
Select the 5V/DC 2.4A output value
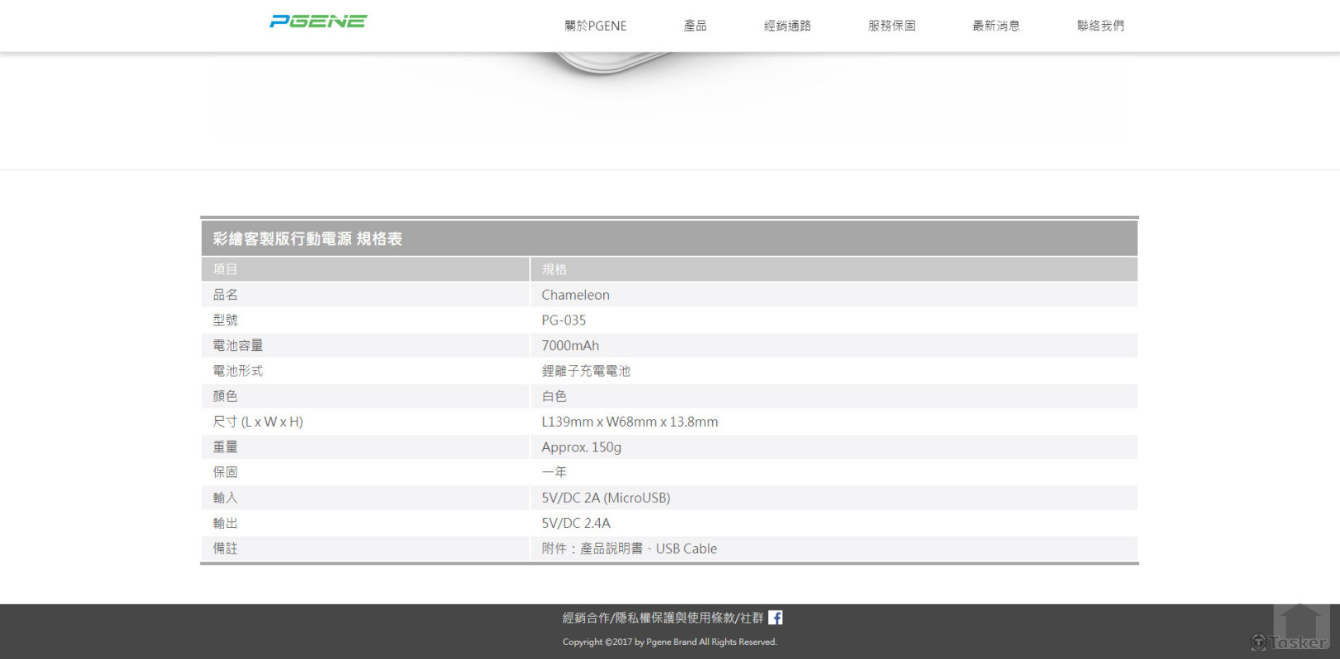tap(576, 523)
